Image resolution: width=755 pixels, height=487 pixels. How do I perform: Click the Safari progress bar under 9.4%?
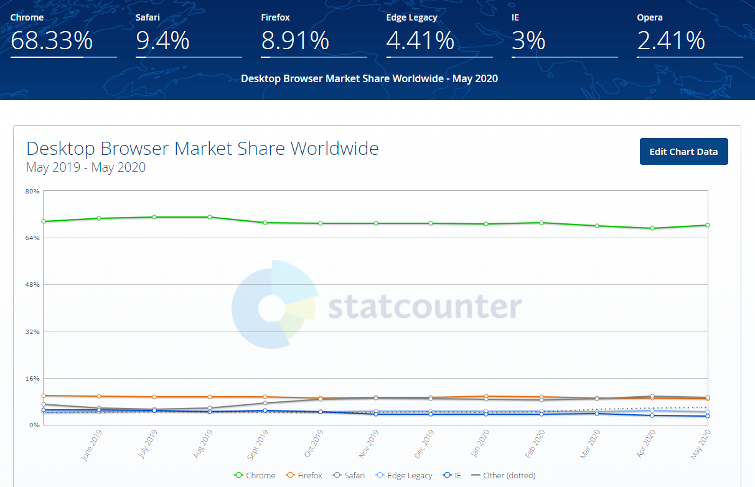pos(189,57)
